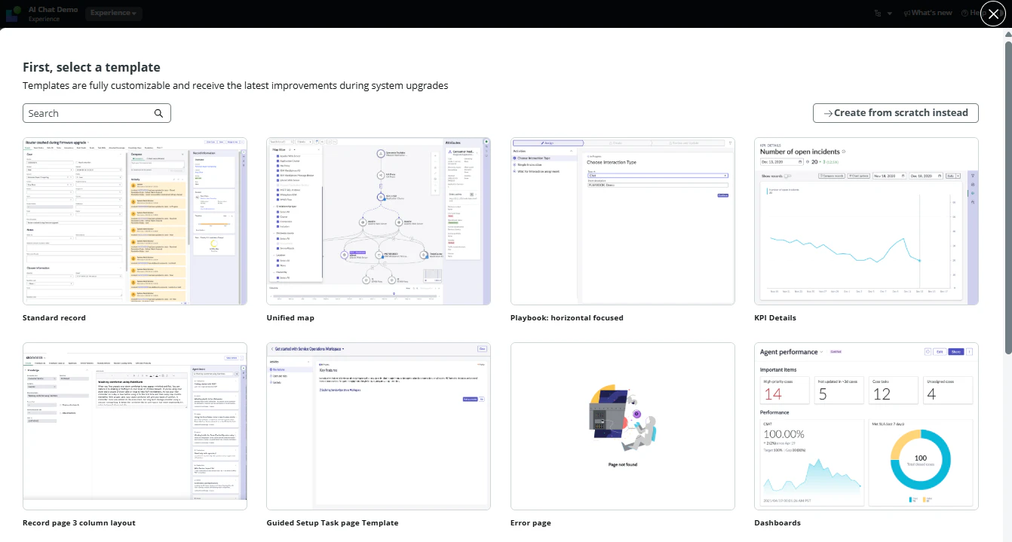
Task: Click the magnifier icon in the search box
Action: click(159, 113)
